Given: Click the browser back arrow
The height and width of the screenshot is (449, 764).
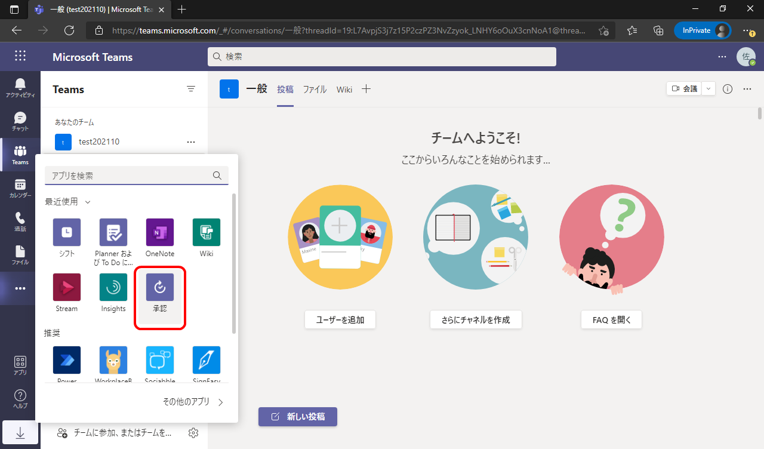Looking at the screenshot, I should 17,30.
